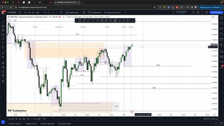
Task: Select the brush tool in favorites toolbar
Action: click(x=120, y=20)
